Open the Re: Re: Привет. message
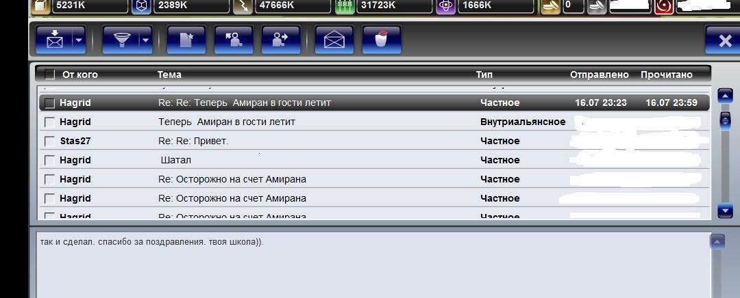The image size is (740, 298). click(374, 141)
